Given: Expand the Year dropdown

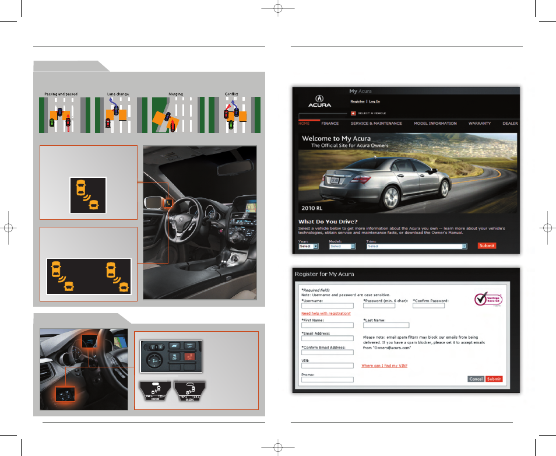Looking at the screenshot, I should [308, 246].
